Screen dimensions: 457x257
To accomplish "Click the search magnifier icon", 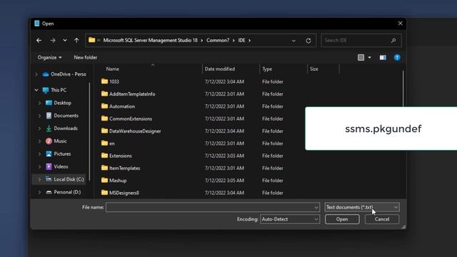I will (x=393, y=40).
